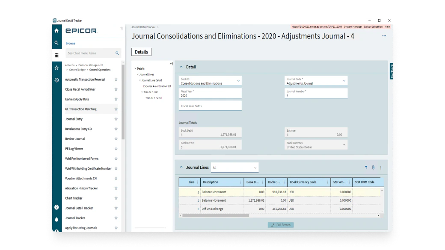Favorite Review Journal star
The image size is (445, 250).
click(116, 139)
